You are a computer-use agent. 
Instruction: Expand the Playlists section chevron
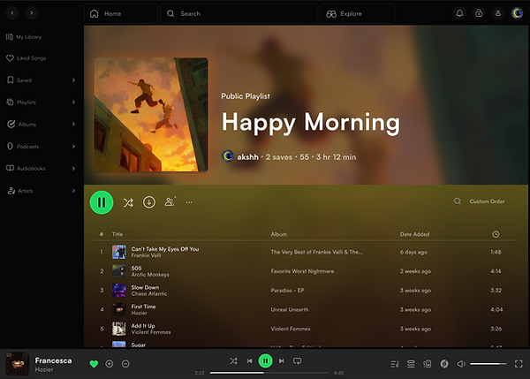(x=73, y=102)
